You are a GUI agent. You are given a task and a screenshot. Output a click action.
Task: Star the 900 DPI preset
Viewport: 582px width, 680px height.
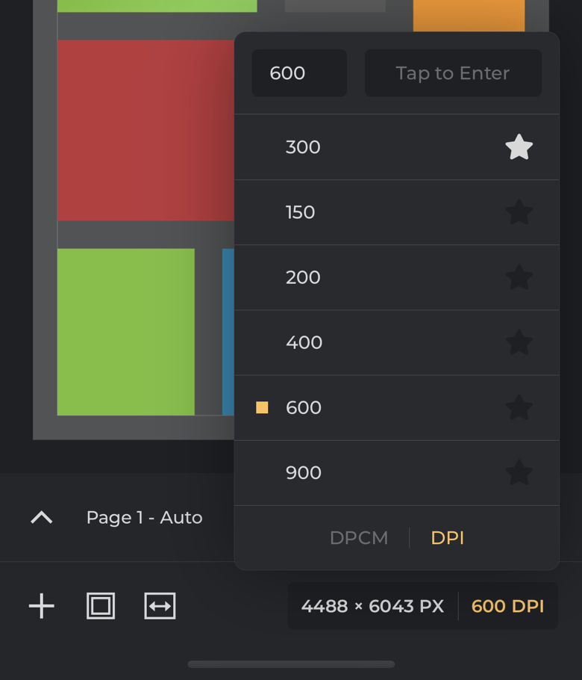tap(519, 472)
